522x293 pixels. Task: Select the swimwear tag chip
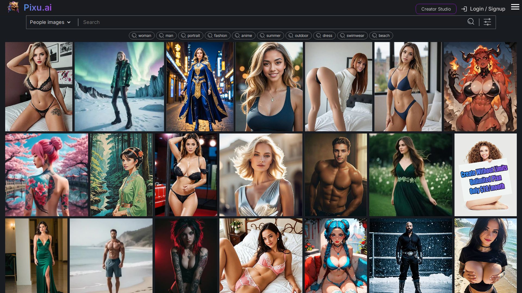point(352,36)
